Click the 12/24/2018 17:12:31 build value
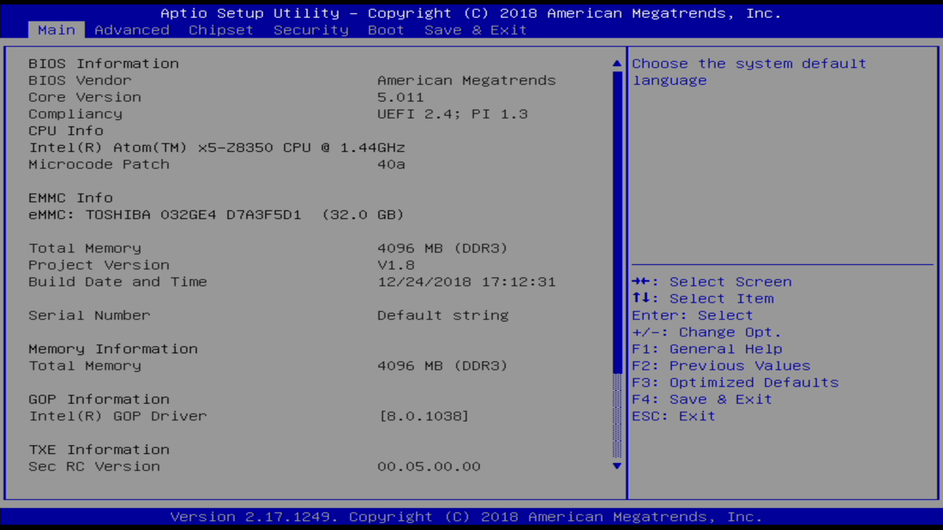The width and height of the screenshot is (943, 530). tap(466, 282)
